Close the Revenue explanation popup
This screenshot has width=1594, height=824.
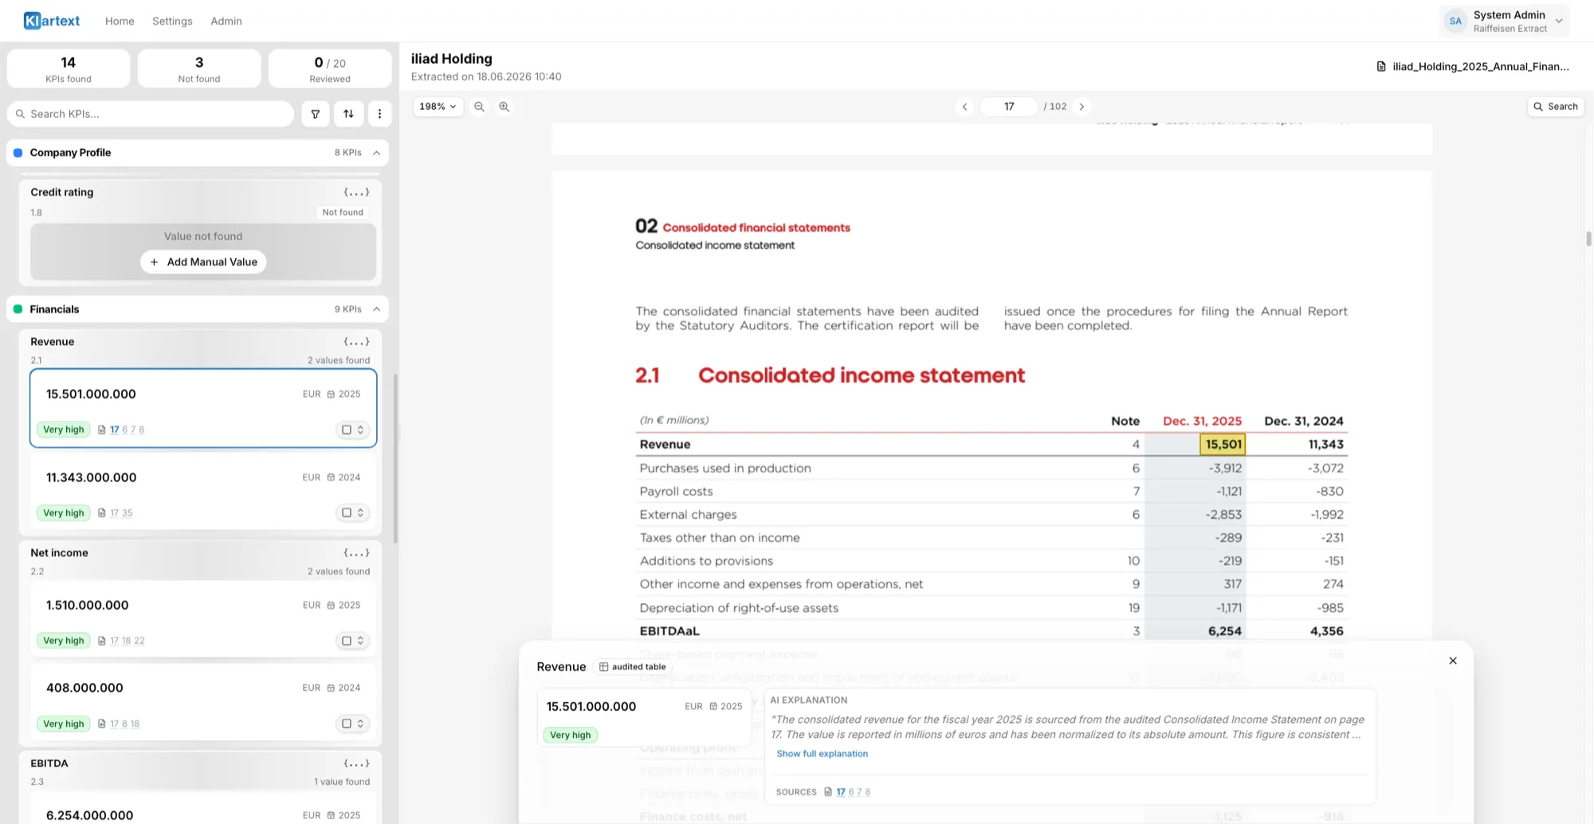click(x=1453, y=661)
